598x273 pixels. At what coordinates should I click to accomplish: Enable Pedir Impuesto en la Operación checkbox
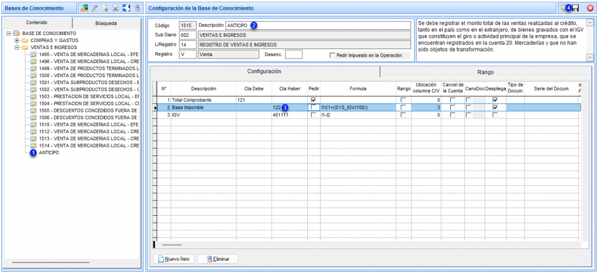coord(333,55)
